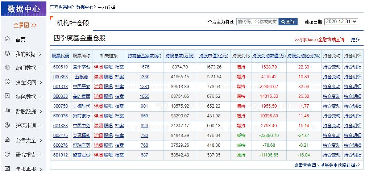Click the 1673.26 market value cell
The width and height of the screenshot is (365, 171).
click(x=214, y=67)
